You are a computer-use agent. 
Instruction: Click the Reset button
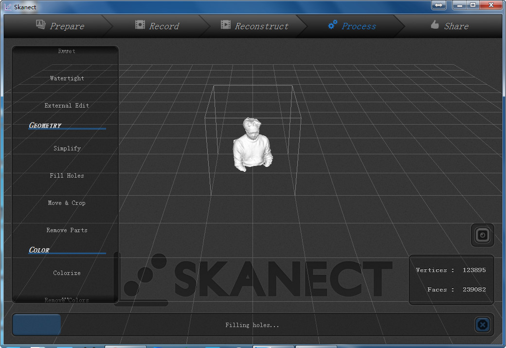point(67,51)
